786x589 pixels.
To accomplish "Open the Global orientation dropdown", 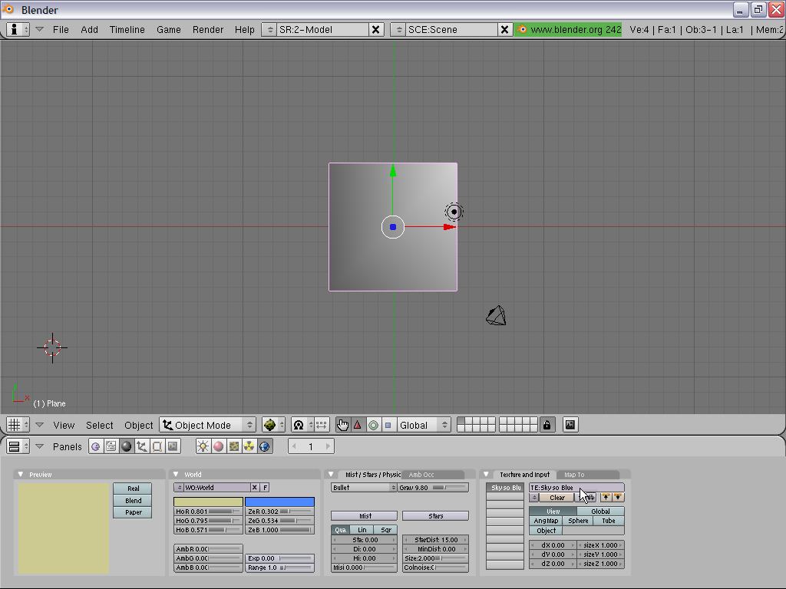I will pos(423,425).
